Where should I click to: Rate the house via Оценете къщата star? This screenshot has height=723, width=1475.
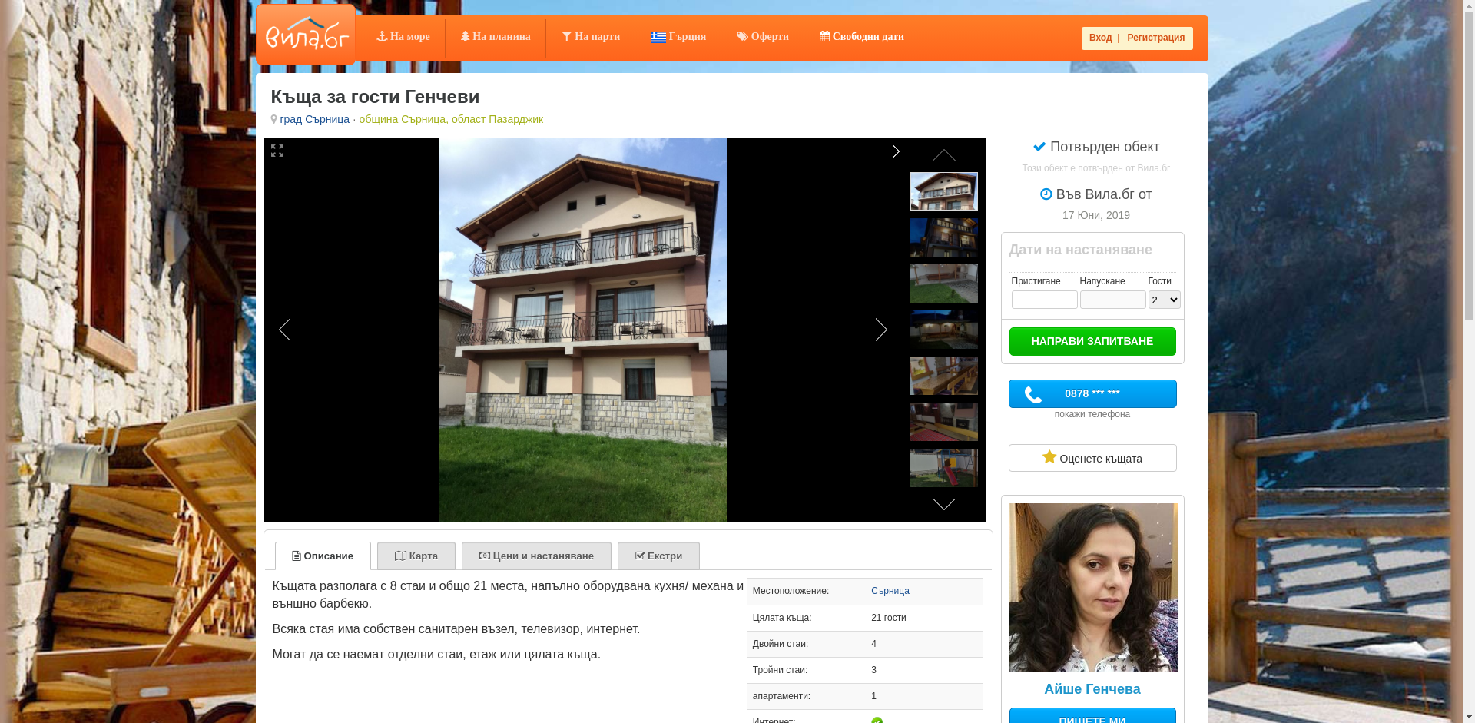click(1048, 457)
